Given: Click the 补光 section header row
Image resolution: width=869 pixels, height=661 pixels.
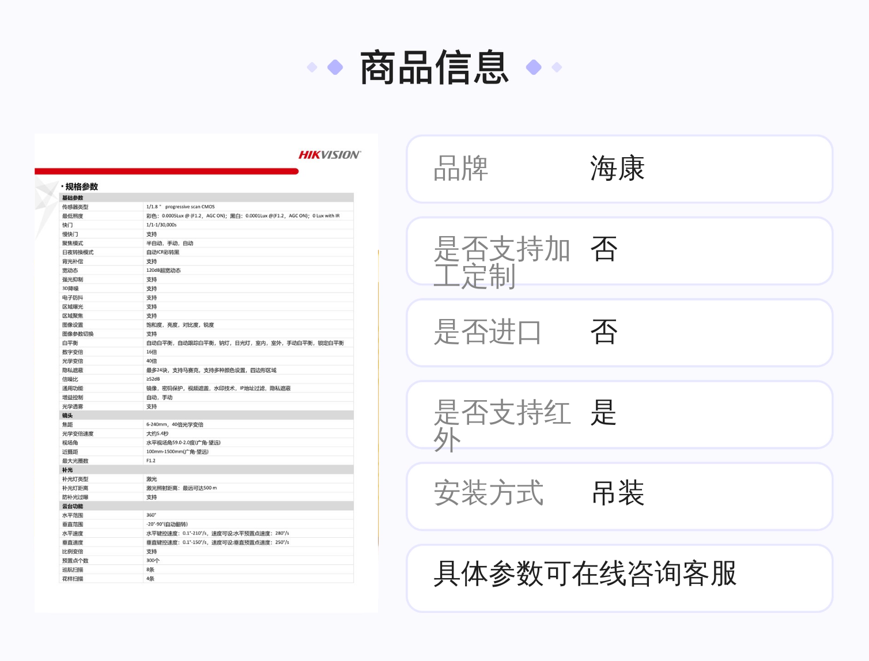Looking at the screenshot, I should click(x=206, y=470).
